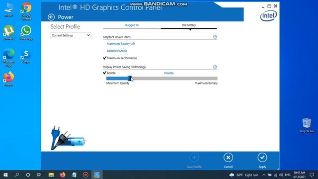The width and height of the screenshot is (318, 179).
Task: Click the Select Profile heading
Action: [65, 26]
